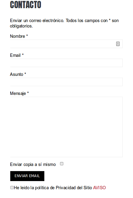Select the CONTACTO page heading
Screen dimensions: 133x198
tap(26, 5)
